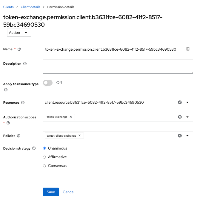Open the Action dropdown menu
This screenshot has height=202, width=197.
click(x=19, y=33)
